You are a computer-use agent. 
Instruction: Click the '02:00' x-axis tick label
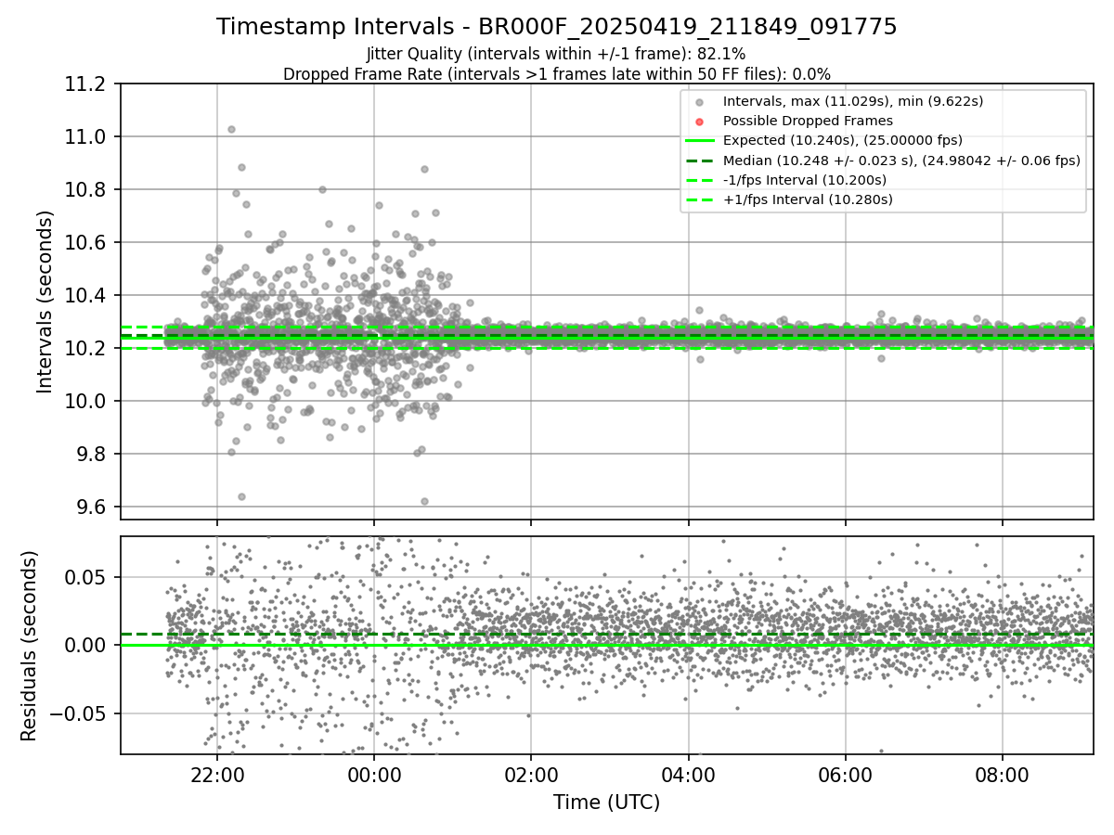click(531, 774)
